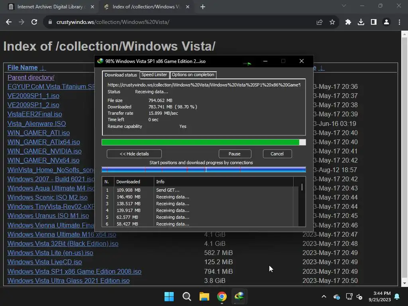Click the Downloaded column header
The width and height of the screenshot is (408, 306).
(134, 182)
